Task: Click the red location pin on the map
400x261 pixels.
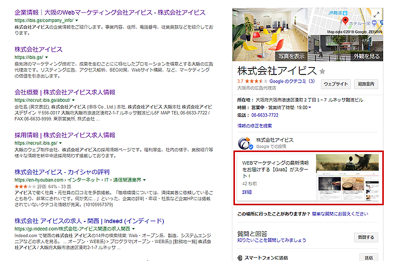Action: 345,21
